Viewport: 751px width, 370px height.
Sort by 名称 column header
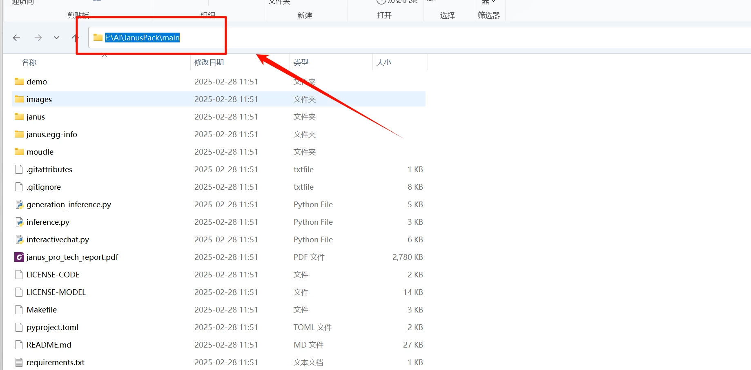tap(29, 62)
